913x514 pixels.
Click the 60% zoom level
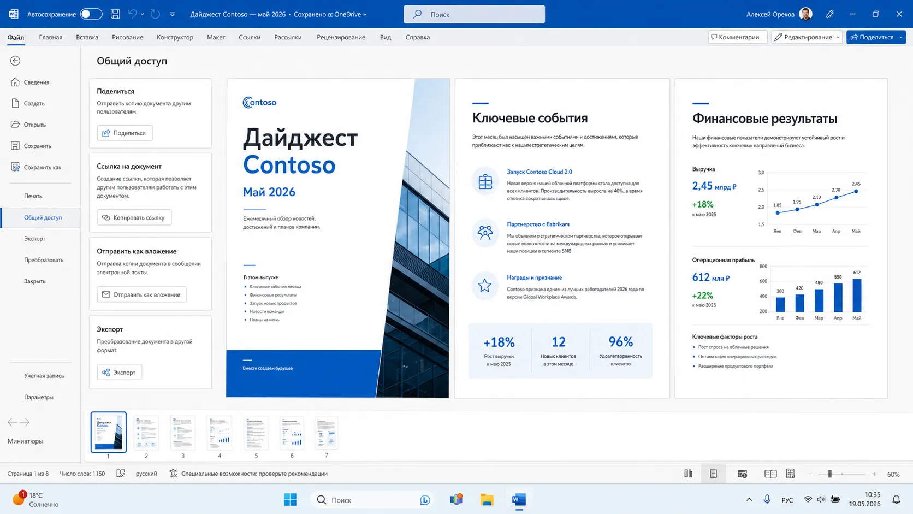tap(893, 474)
